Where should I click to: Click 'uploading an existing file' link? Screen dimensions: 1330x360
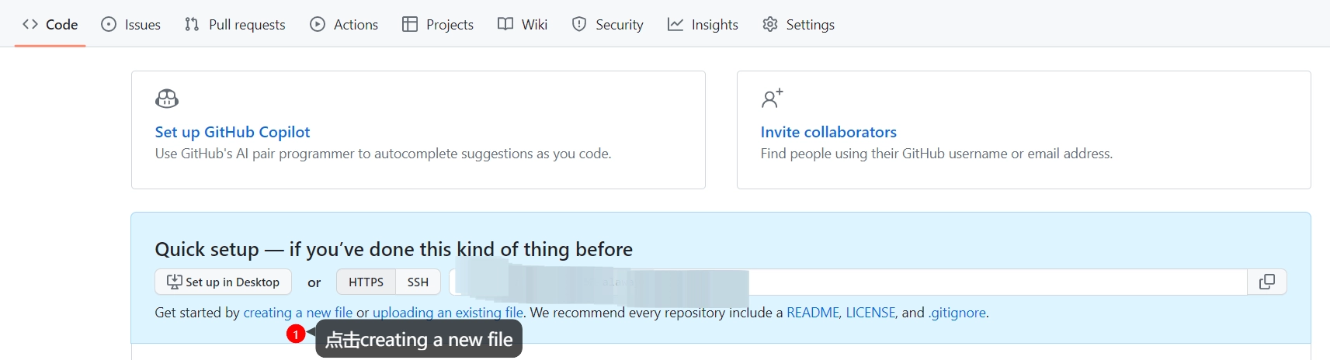click(x=448, y=313)
